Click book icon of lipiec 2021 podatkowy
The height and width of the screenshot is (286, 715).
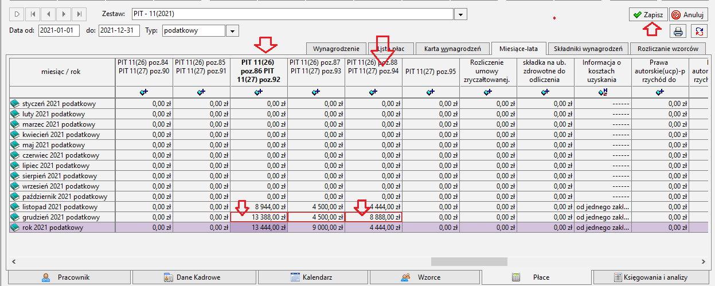[15, 166]
